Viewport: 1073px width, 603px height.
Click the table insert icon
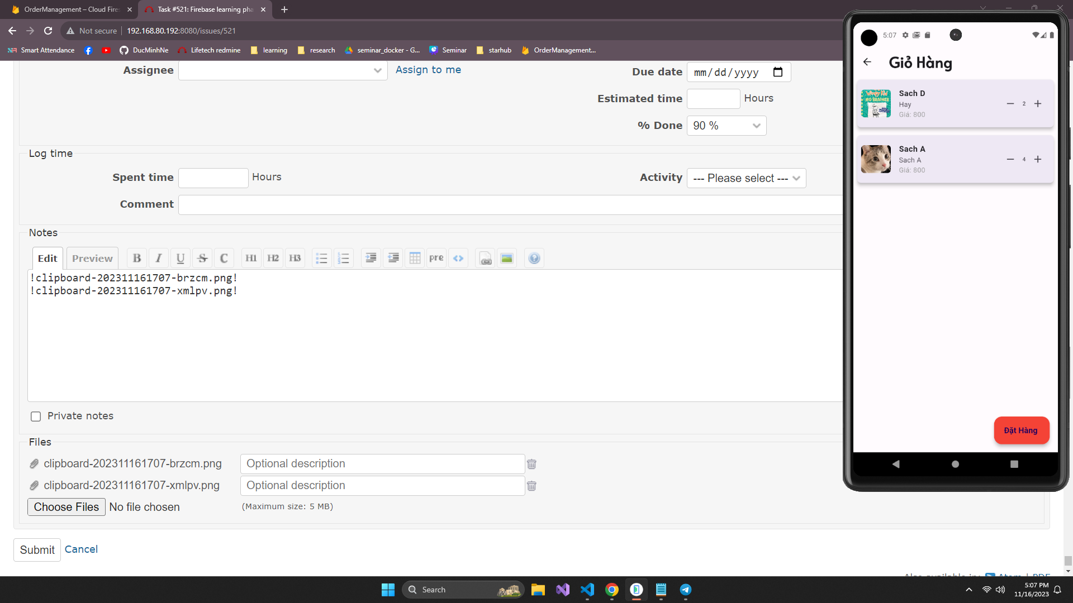point(415,258)
